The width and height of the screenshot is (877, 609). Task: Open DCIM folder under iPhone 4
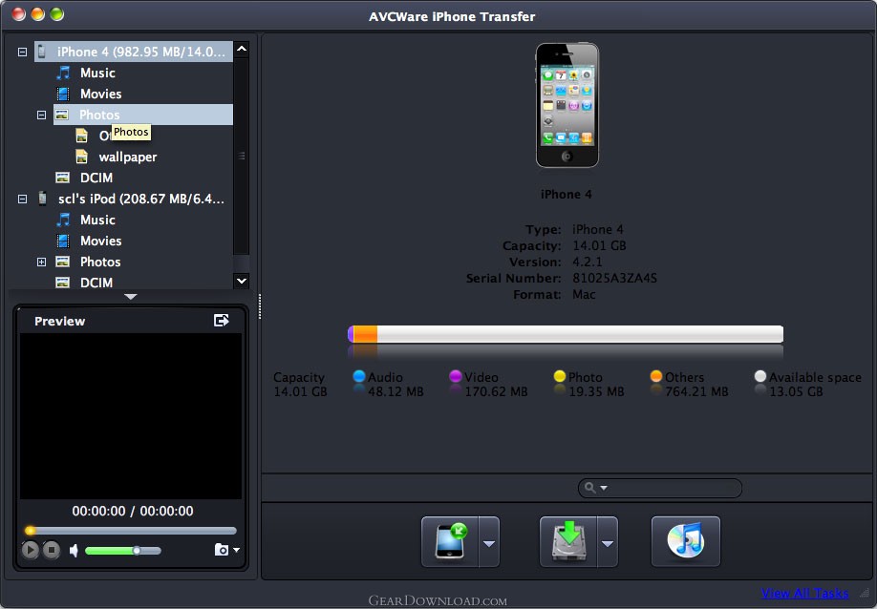(96, 178)
